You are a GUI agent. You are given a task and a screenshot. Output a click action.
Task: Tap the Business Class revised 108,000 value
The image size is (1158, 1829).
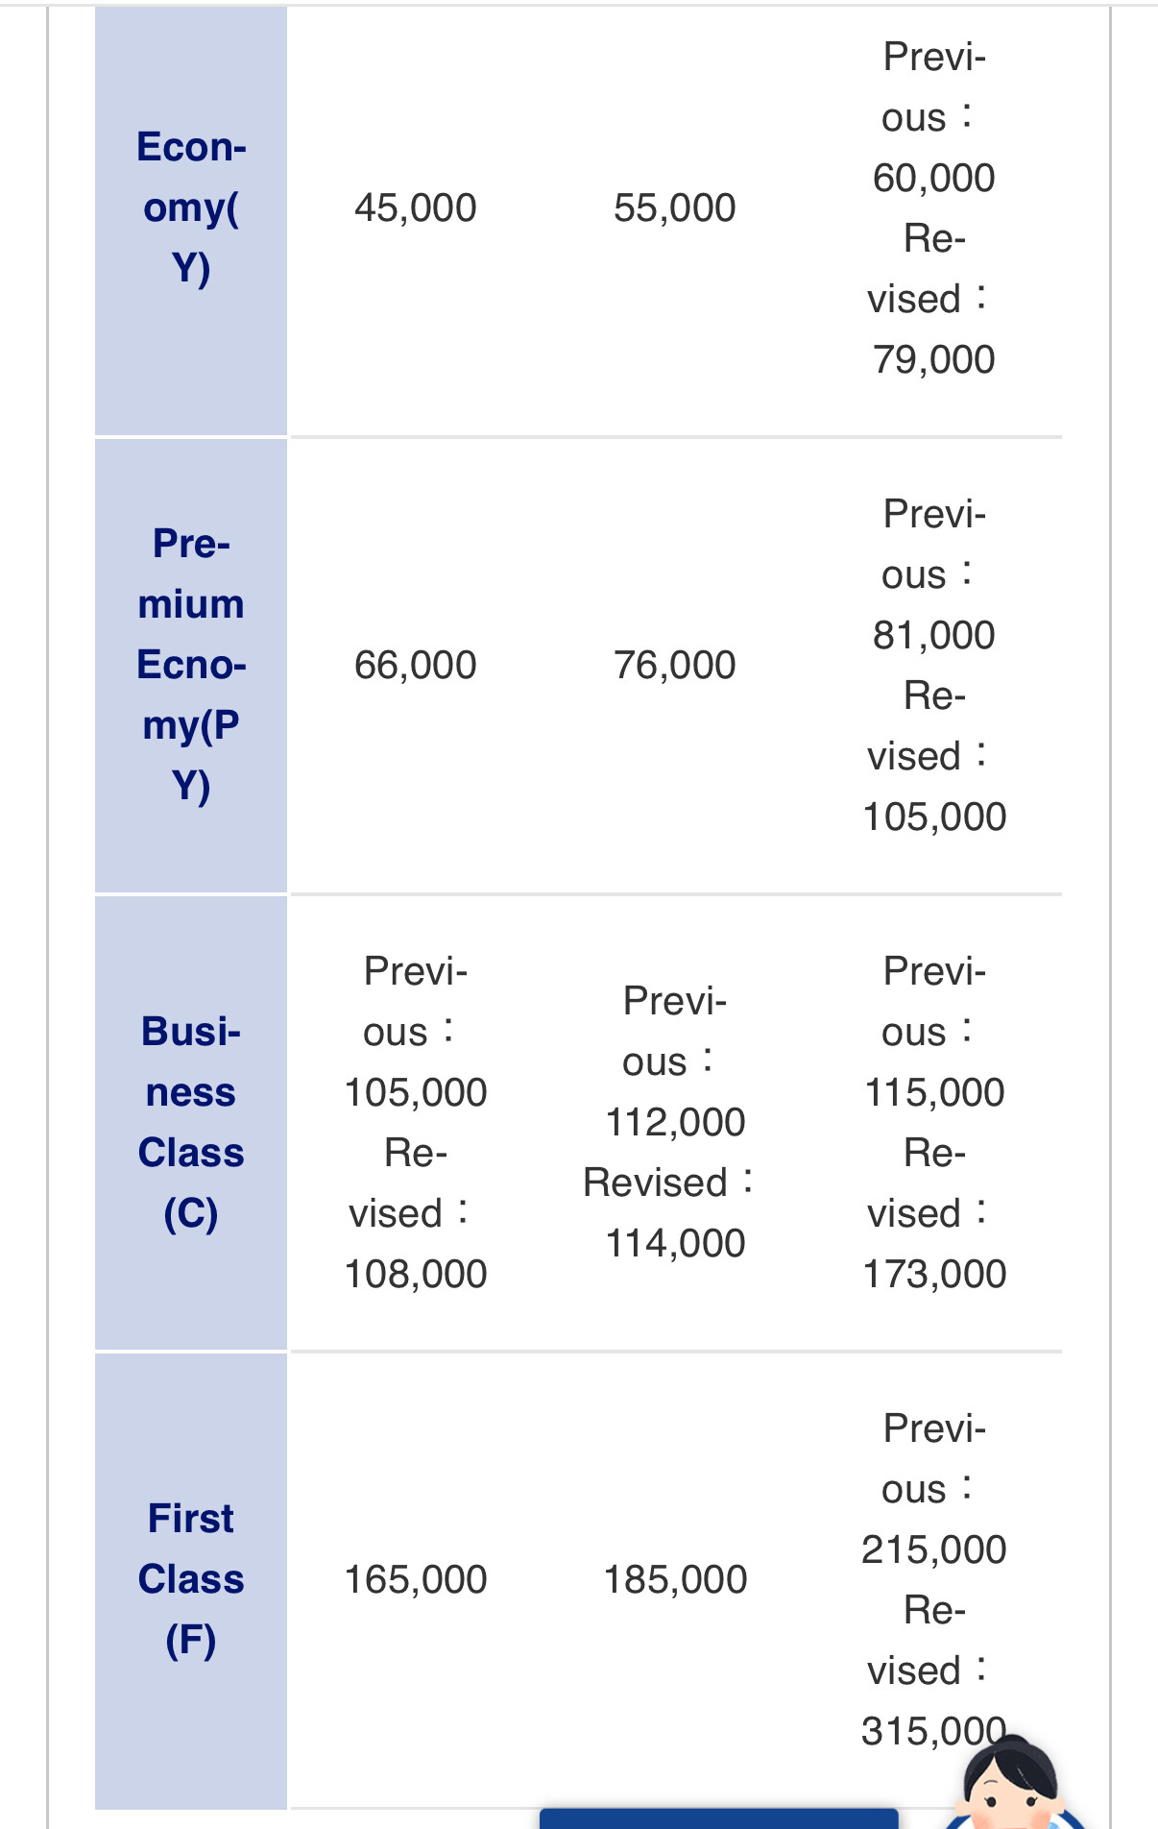pos(415,1274)
